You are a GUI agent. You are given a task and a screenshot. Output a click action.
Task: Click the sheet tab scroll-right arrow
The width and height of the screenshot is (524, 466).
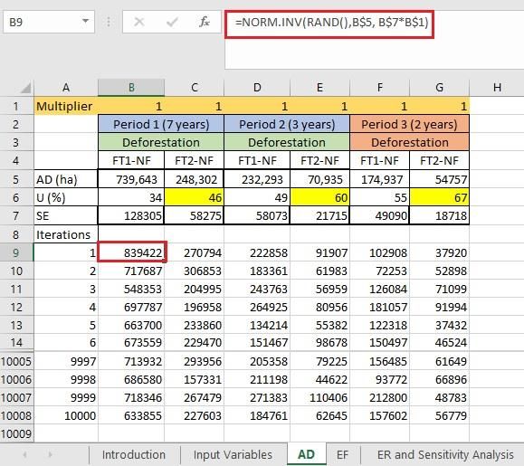click(x=50, y=454)
